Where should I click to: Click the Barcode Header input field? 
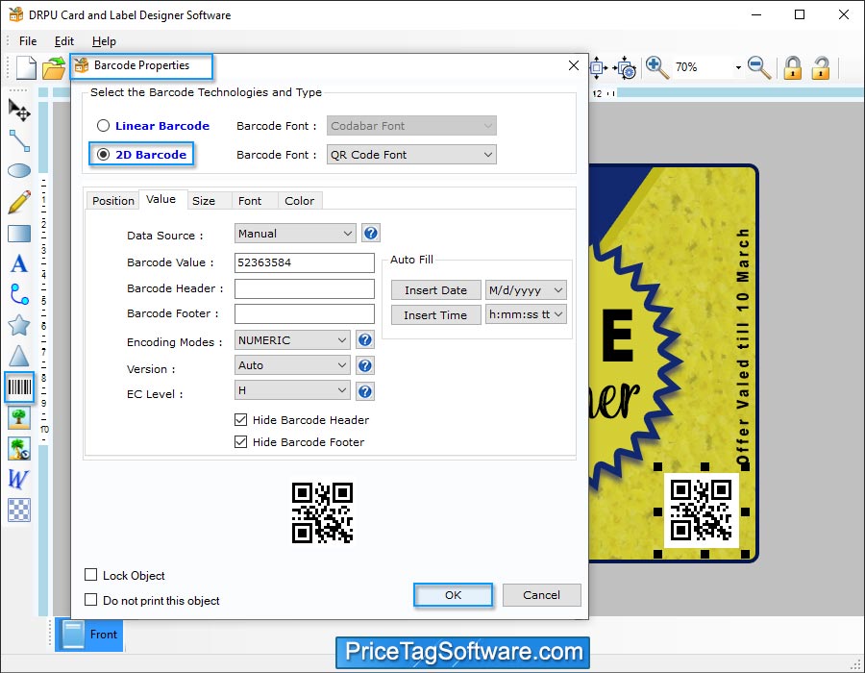(x=305, y=288)
